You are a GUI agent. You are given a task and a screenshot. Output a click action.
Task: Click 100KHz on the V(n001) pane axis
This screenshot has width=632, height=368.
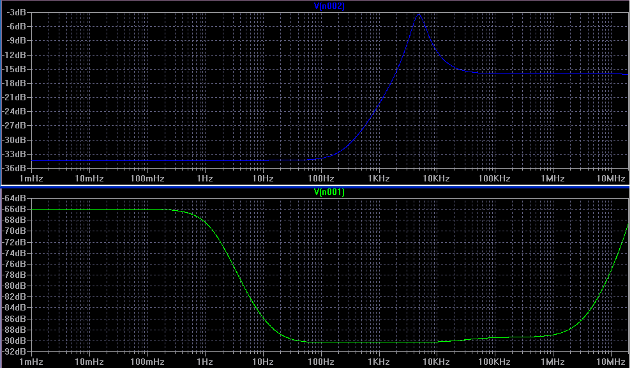495,362
